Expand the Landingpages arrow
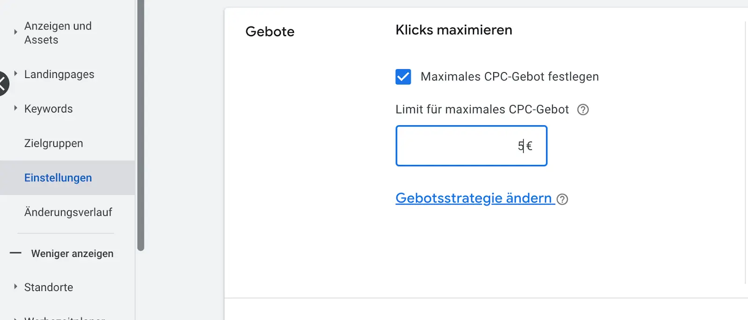Viewport: 748px width, 320px height. pyautogui.click(x=15, y=74)
